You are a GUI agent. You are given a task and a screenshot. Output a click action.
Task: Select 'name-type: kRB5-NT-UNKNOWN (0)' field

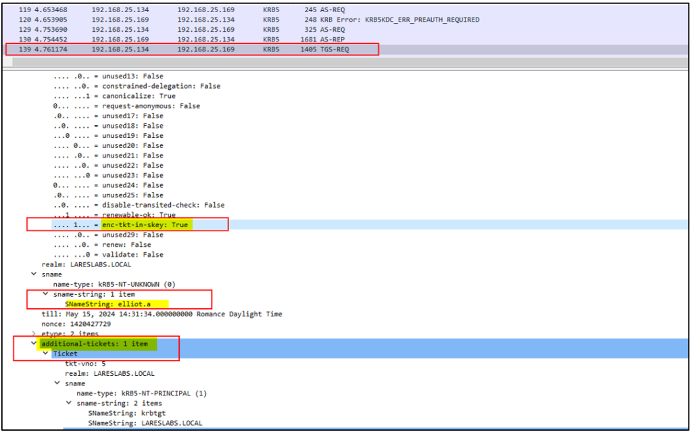(114, 284)
